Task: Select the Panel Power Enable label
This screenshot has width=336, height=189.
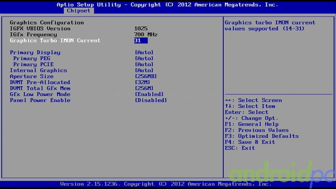Action: (40, 100)
